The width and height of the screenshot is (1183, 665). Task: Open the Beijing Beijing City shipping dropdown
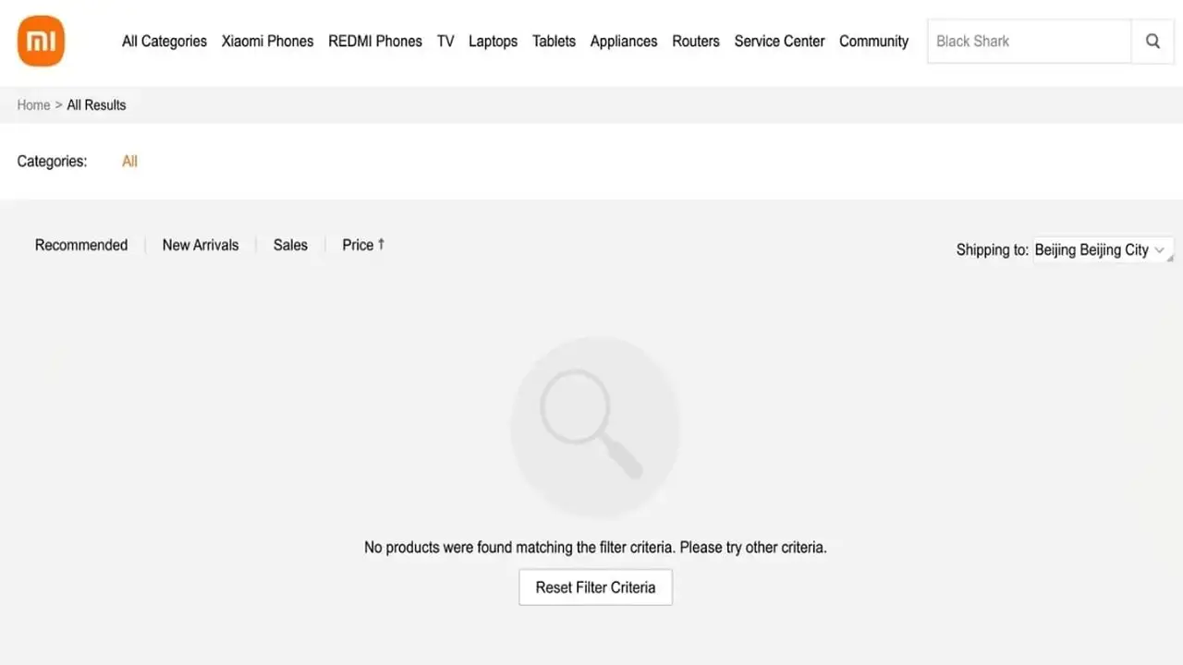1104,250
